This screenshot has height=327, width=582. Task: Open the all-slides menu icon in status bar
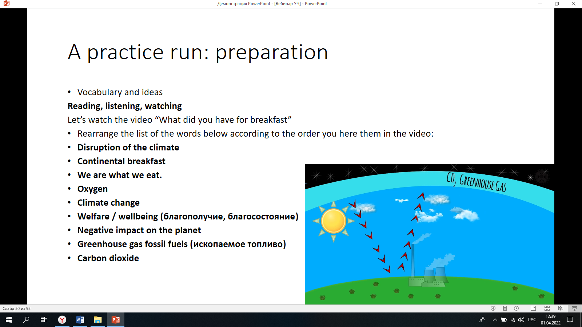505,308
